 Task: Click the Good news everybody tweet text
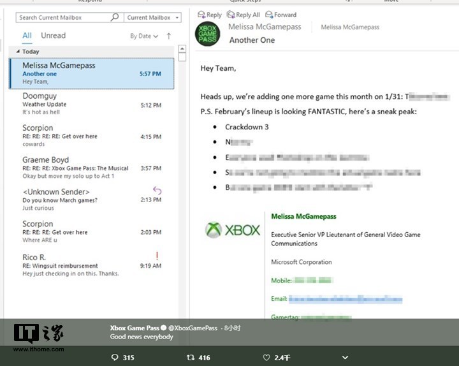(142, 337)
